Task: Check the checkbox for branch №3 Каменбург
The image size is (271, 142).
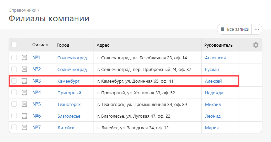Action: tap(14, 81)
